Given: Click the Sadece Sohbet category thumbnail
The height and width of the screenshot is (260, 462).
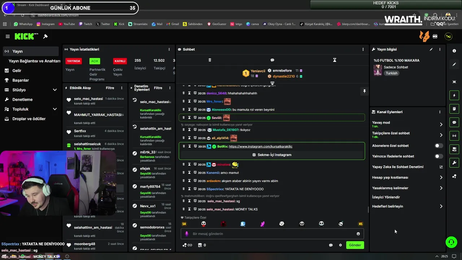Looking at the screenshot, I should click(378, 70).
